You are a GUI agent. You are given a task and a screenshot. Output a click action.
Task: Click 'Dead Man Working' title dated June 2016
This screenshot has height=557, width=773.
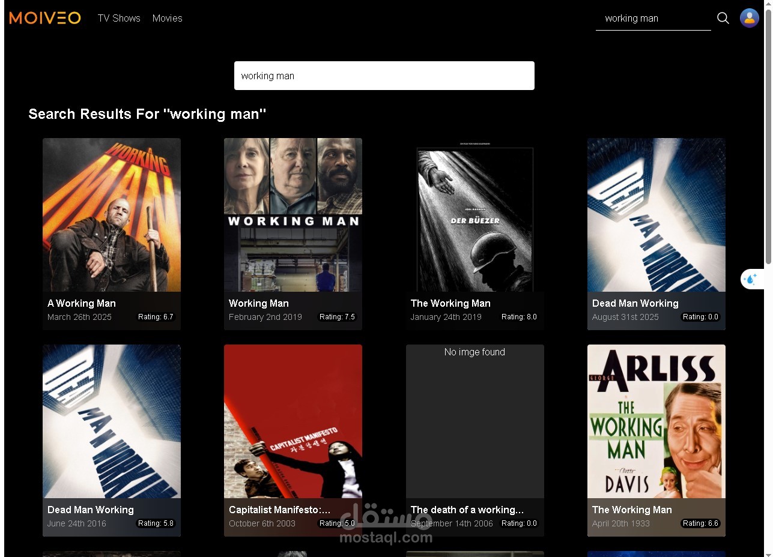(x=91, y=510)
